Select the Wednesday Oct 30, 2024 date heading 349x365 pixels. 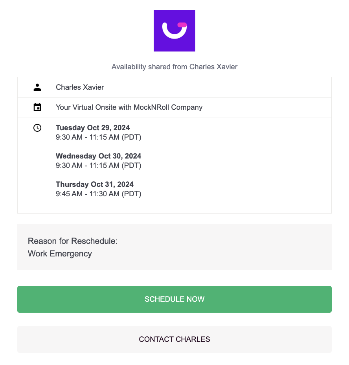[98, 156]
